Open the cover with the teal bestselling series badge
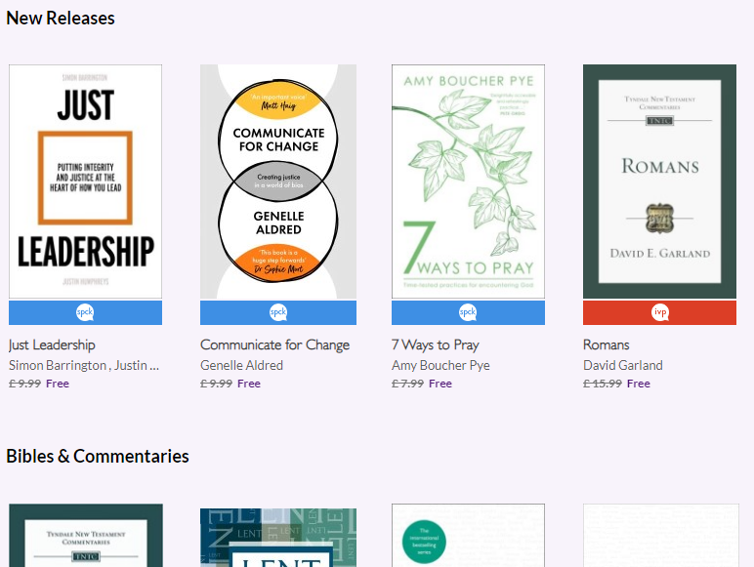The height and width of the screenshot is (567, 754). pos(468,536)
